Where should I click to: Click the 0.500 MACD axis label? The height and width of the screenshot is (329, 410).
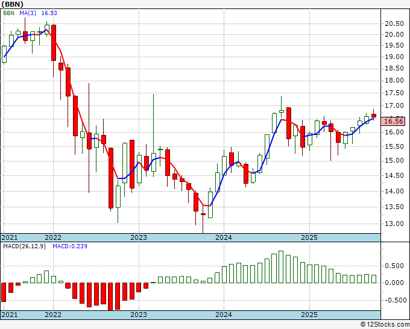(x=394, y=266)
